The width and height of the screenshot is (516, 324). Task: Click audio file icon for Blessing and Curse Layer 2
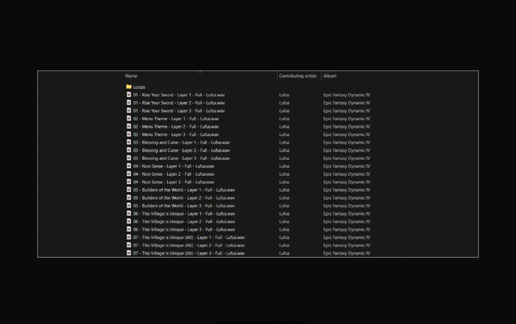(129, 150)
